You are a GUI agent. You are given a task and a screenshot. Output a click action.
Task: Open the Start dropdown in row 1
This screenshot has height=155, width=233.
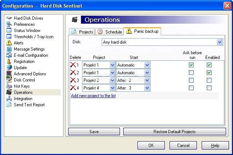[147, 65]
